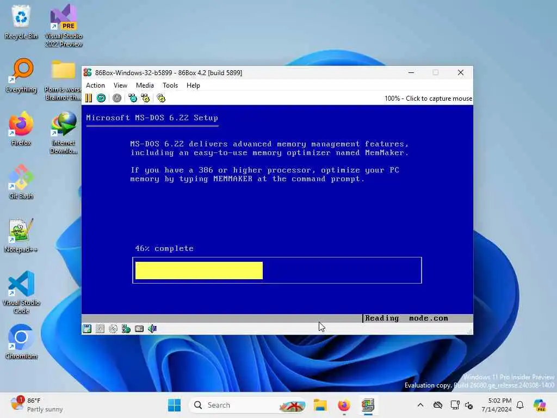Click the taskbar clock and date

pos(497,405)
